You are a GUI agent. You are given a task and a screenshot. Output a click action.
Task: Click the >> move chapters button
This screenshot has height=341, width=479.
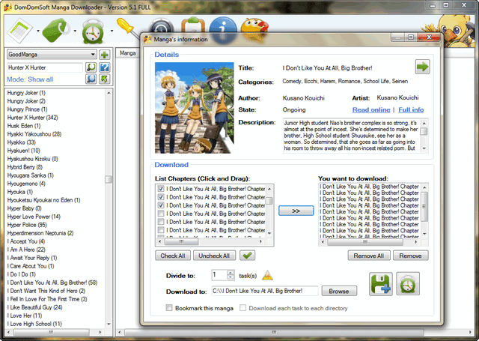click(x=296, y=211)
